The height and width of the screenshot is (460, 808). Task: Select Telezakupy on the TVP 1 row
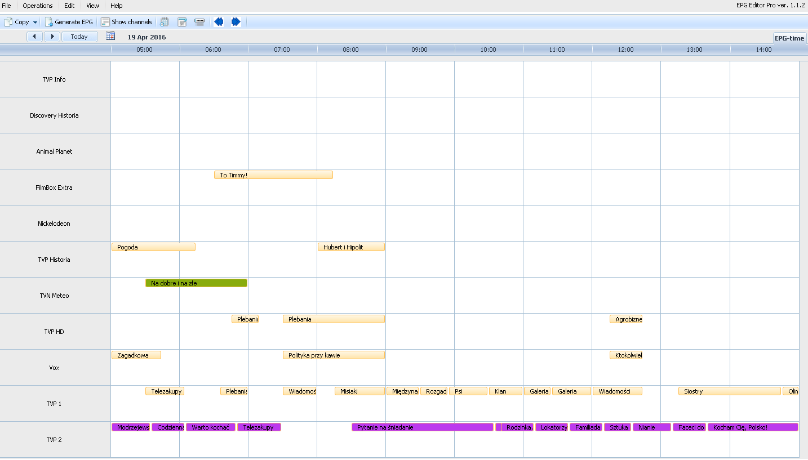click(x=165, y=391)
